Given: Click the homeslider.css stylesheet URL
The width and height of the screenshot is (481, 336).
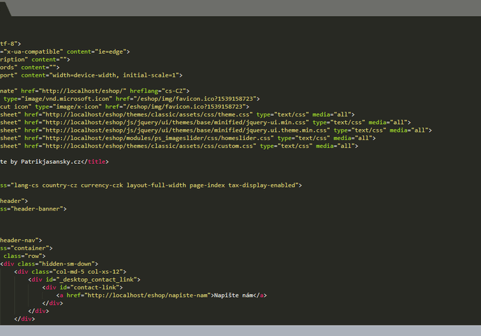Looking at the screenshot, I should click(x=158, y=138).
